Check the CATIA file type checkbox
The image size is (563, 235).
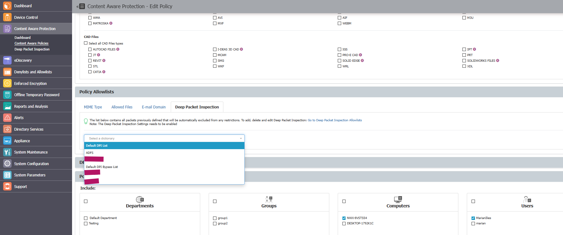click(90, 72)
